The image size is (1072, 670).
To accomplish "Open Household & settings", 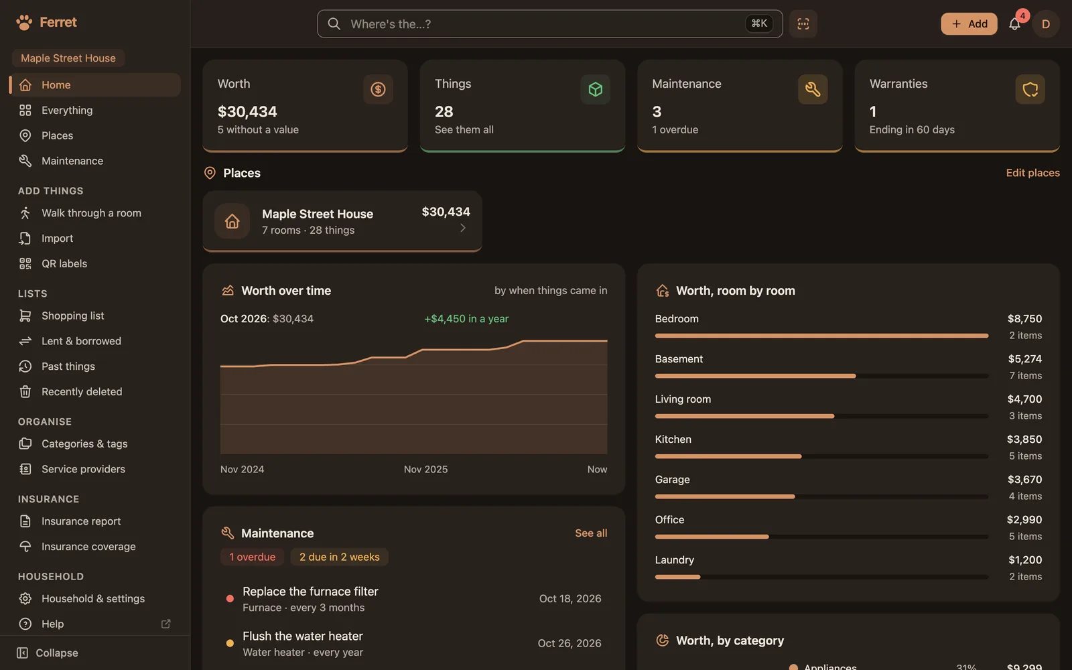I will point(95,598).
